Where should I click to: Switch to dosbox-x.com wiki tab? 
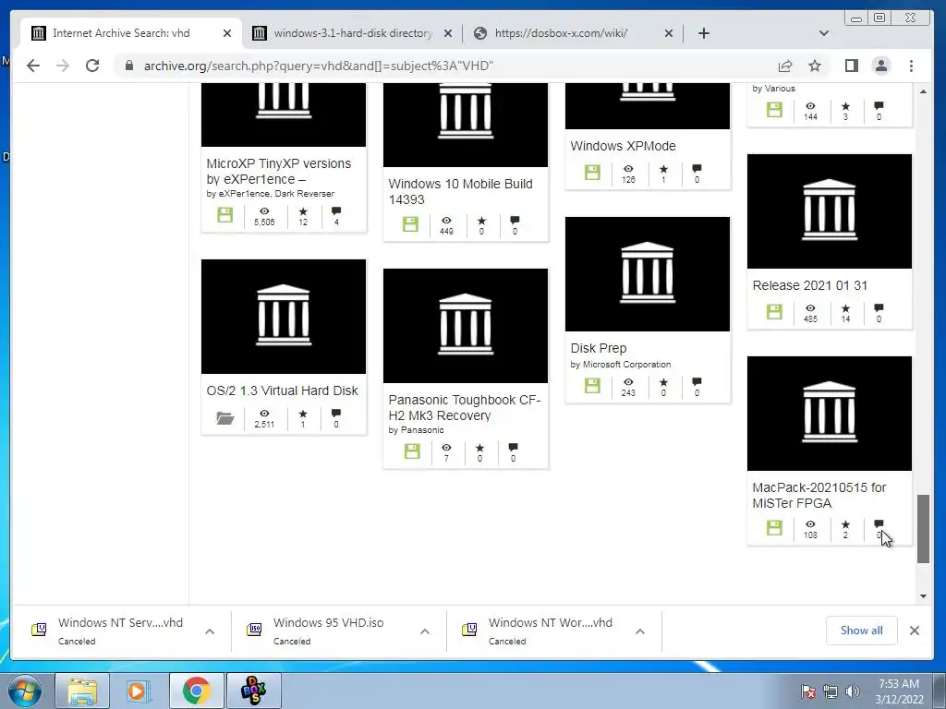(x=573, y=33)
